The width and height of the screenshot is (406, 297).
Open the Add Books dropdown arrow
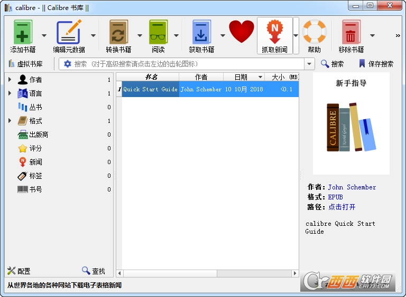pyautogui.click(x=44, y=35)
